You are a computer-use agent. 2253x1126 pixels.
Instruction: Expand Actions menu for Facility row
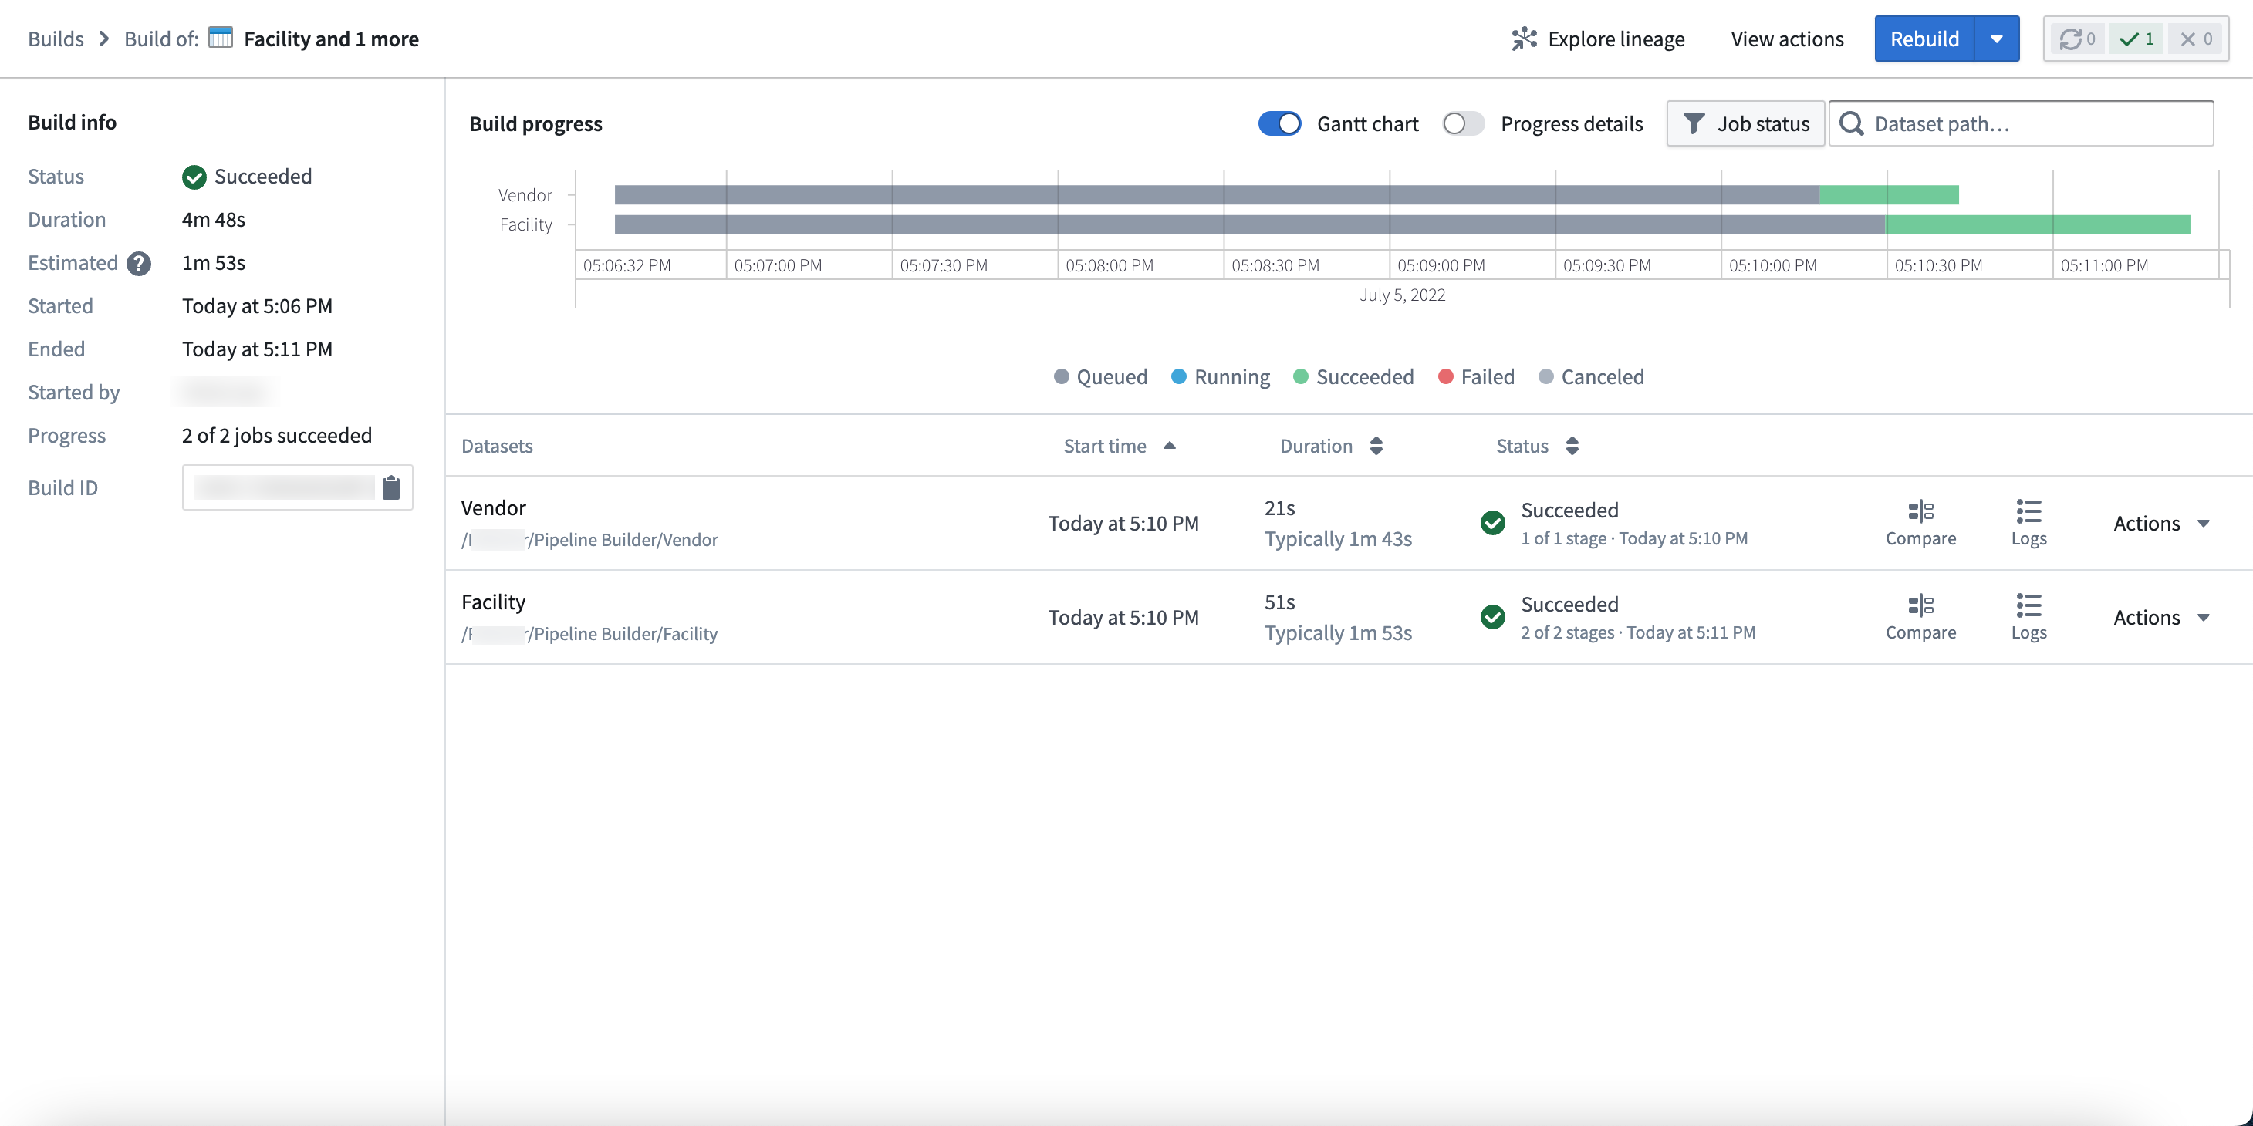(2162, 617)
